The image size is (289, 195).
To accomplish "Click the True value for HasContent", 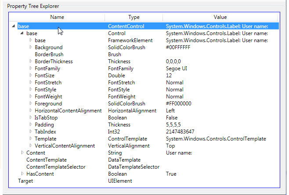I will (171, 174).
